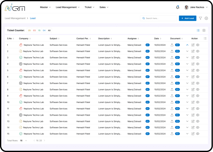Toggle the view eye icon in row 1

tap(198, 45)
